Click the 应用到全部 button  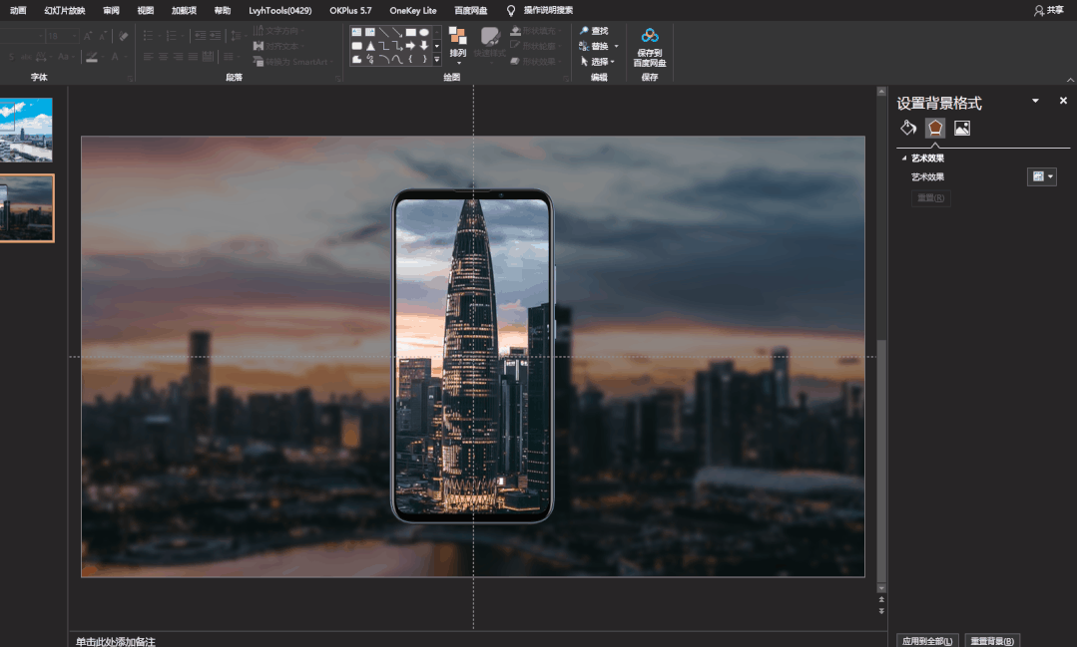click(927, 641)
